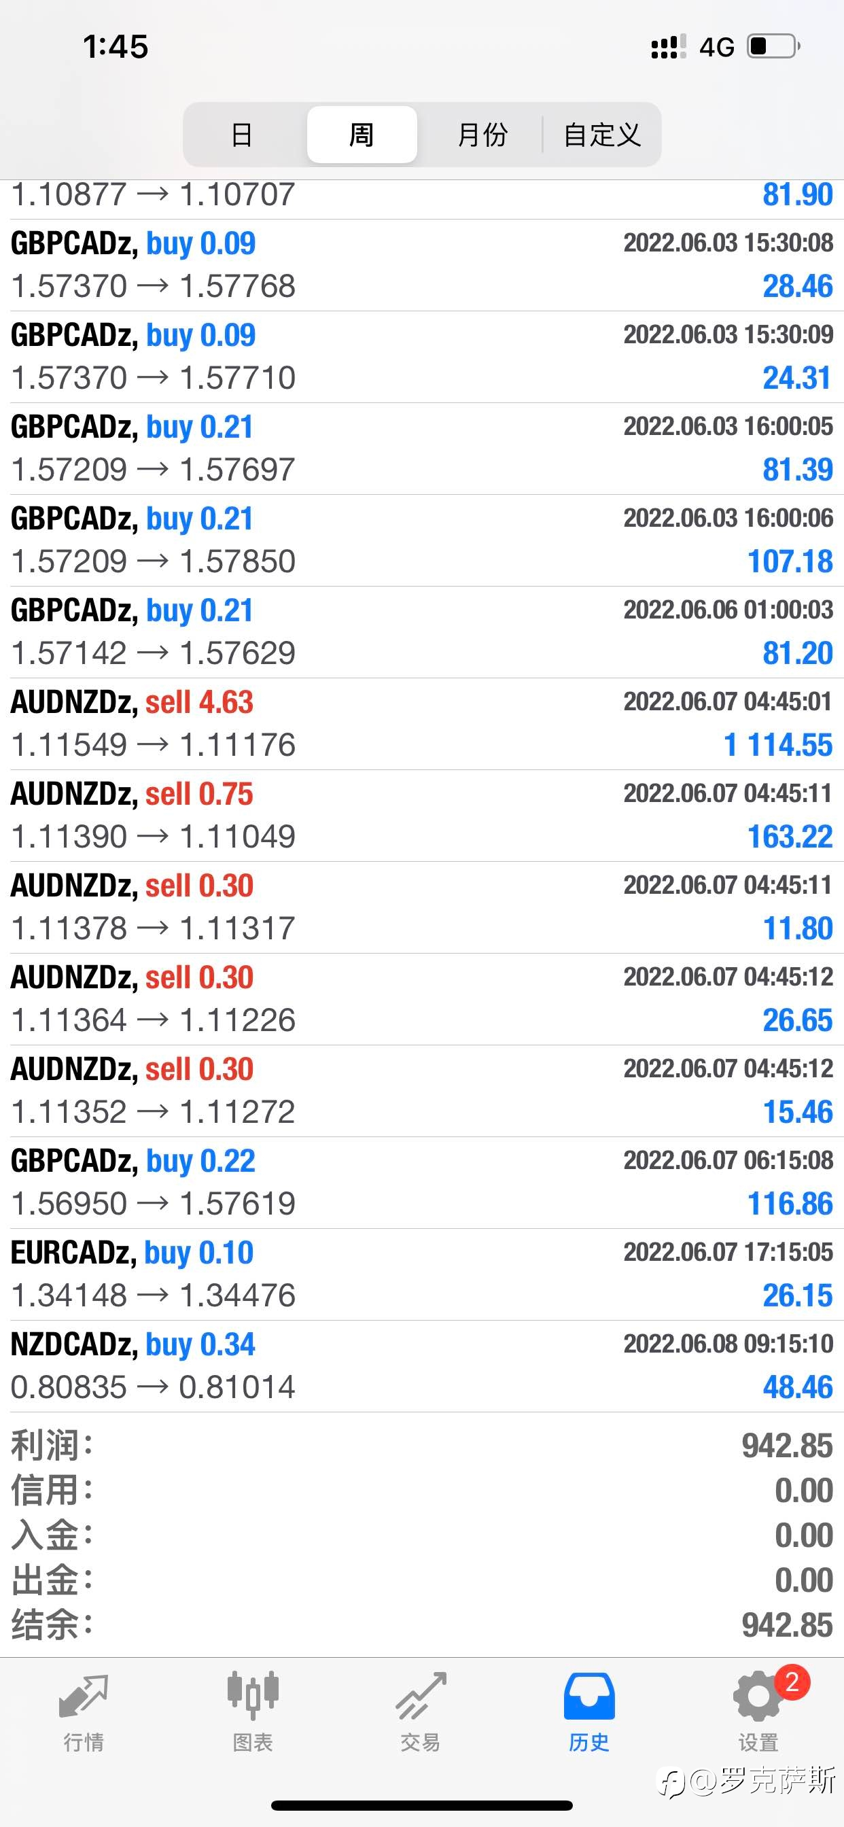Tap the 107.18 profit GBPCADz trade

click(x=422, y=540)
